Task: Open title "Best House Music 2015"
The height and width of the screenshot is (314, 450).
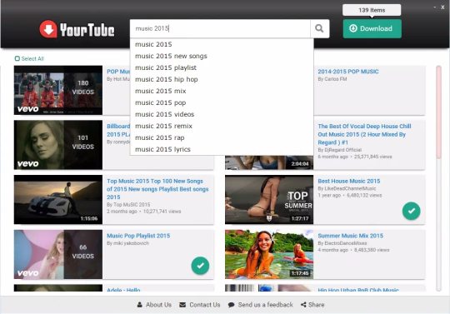Action: (x=349, y=181)
